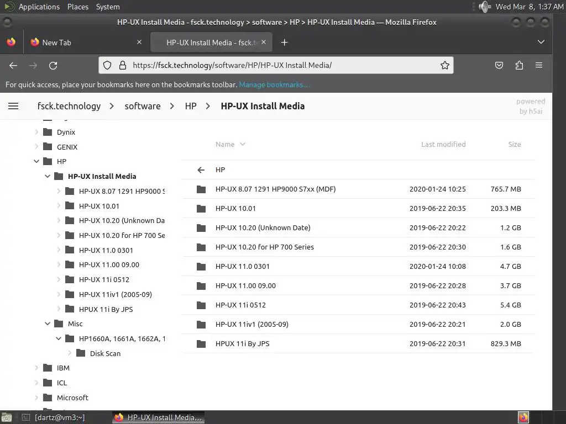Image resolution: width=566 pixels, height=424 pixels.
Task: Select Disk Scan in the tree
Action: (x=105, y=353)
